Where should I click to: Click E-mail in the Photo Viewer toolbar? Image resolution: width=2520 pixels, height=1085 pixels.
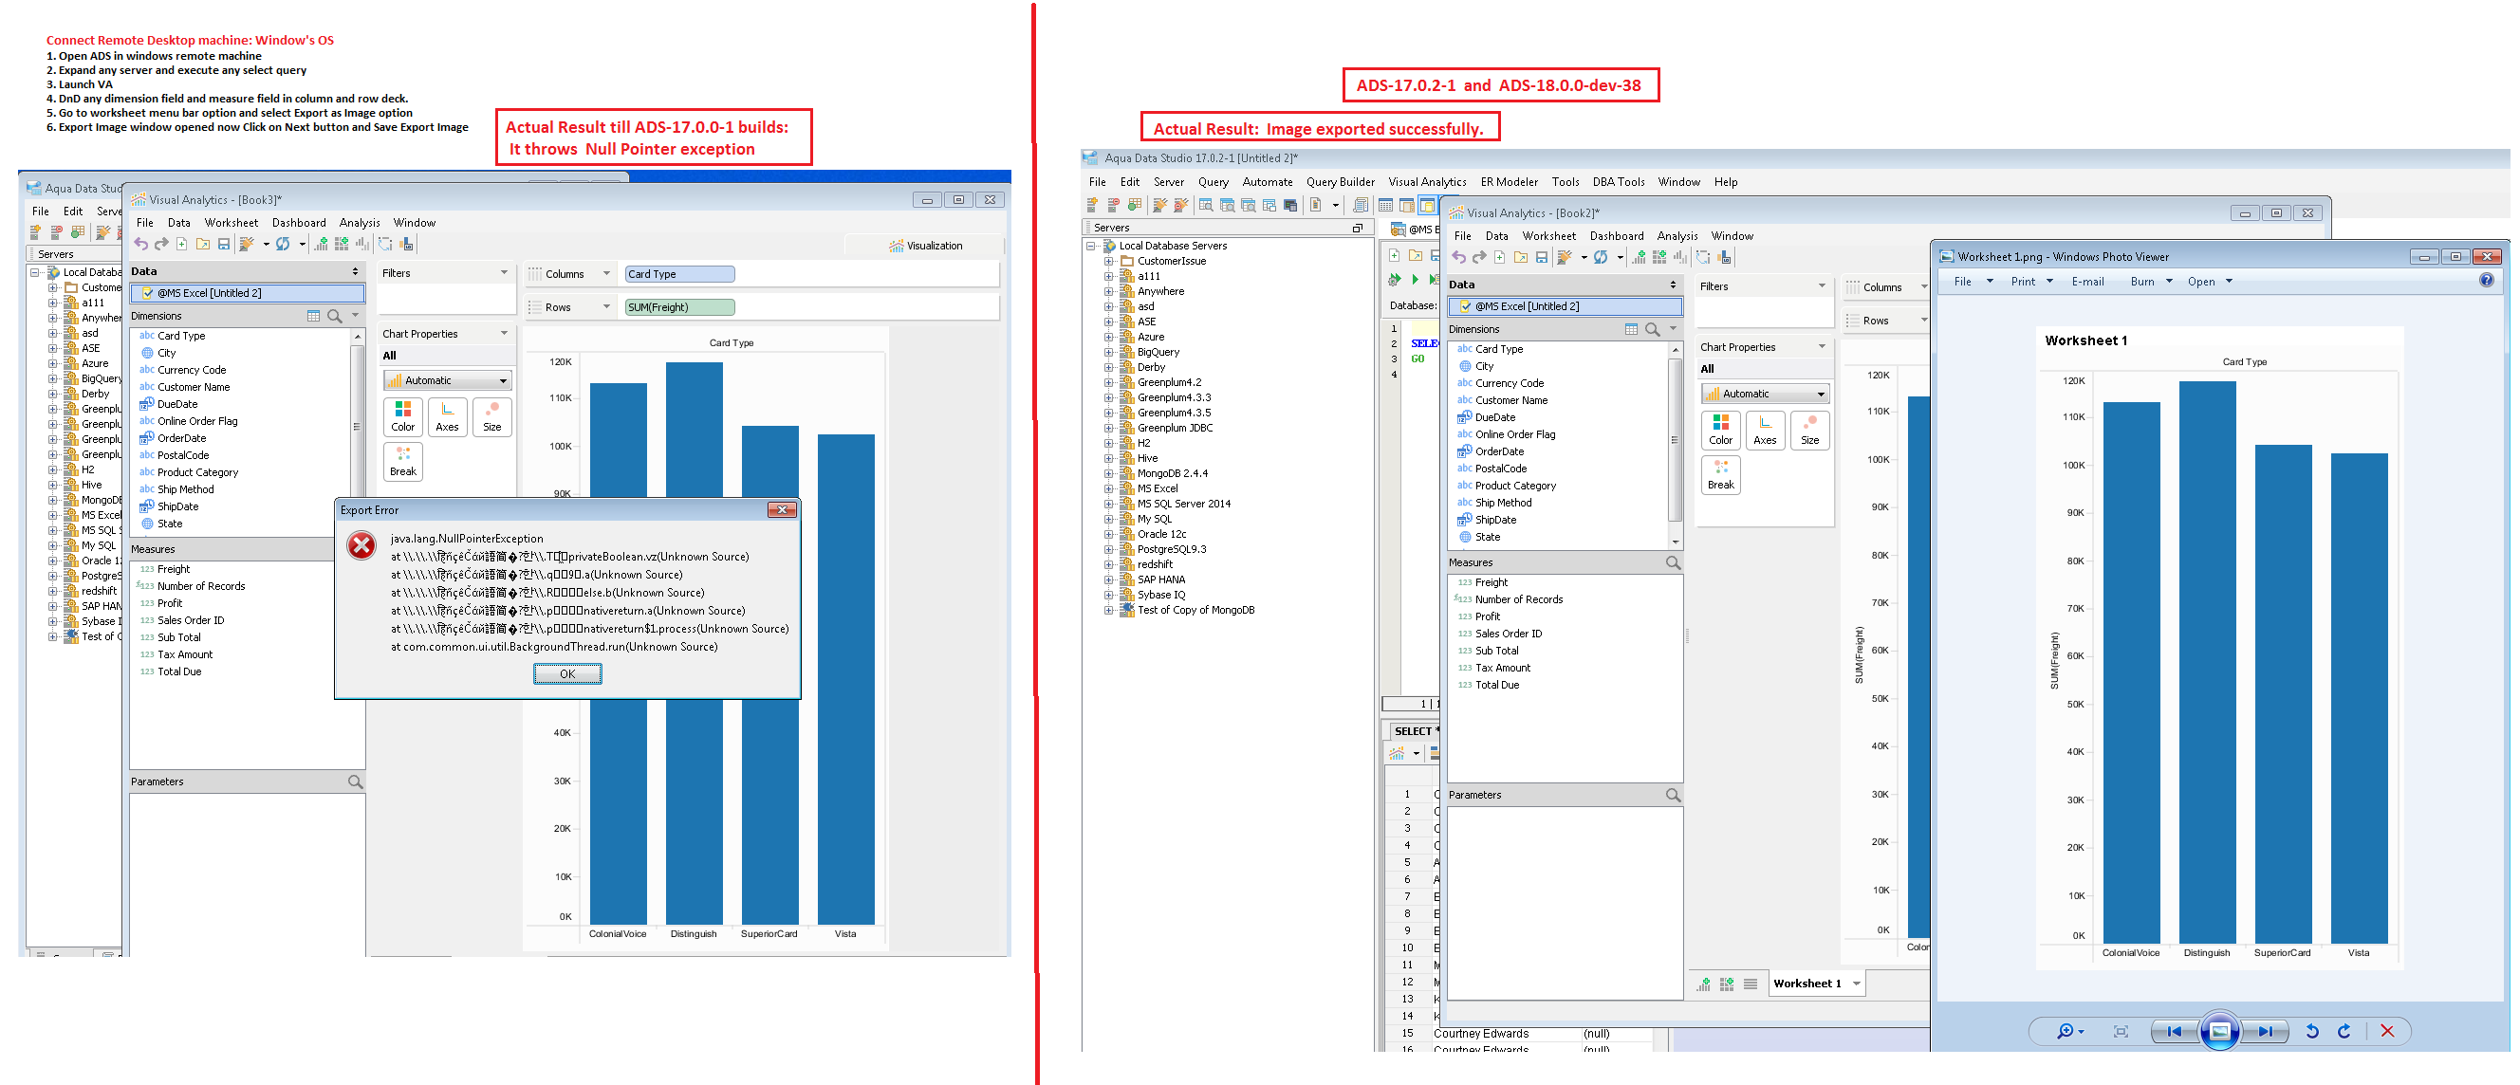(2086, 282)
